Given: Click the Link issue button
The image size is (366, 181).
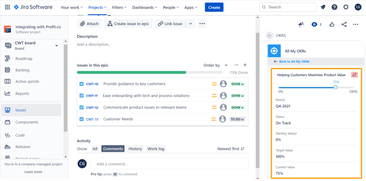Looking at the screenshot, I should click(x=170, y=23).
